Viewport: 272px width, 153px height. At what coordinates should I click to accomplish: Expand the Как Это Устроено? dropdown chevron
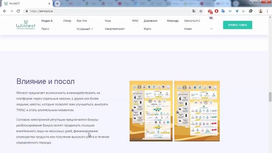click(x=92, y=29)
